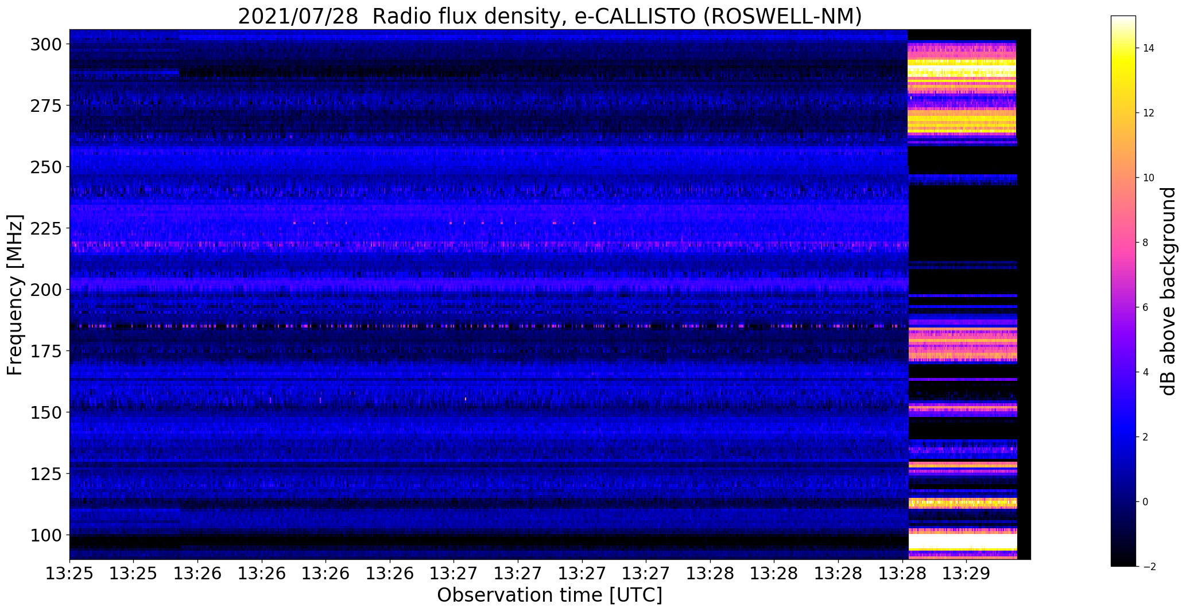Image resolution: width=1186 pixels, height=612 pixels.
Task: Click the 200 frequency tick label
Action: click(46, 290)
